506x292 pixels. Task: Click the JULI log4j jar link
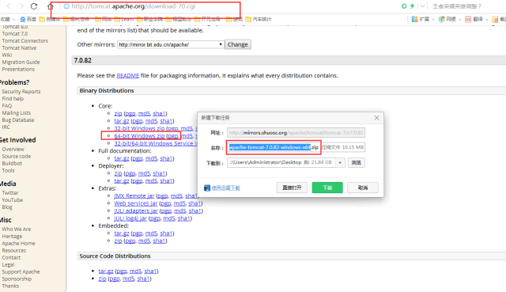130,218
